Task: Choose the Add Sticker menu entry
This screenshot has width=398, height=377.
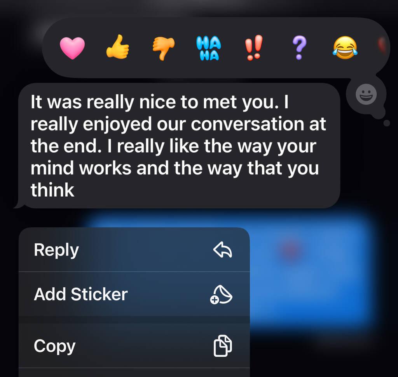Action: 134,294
